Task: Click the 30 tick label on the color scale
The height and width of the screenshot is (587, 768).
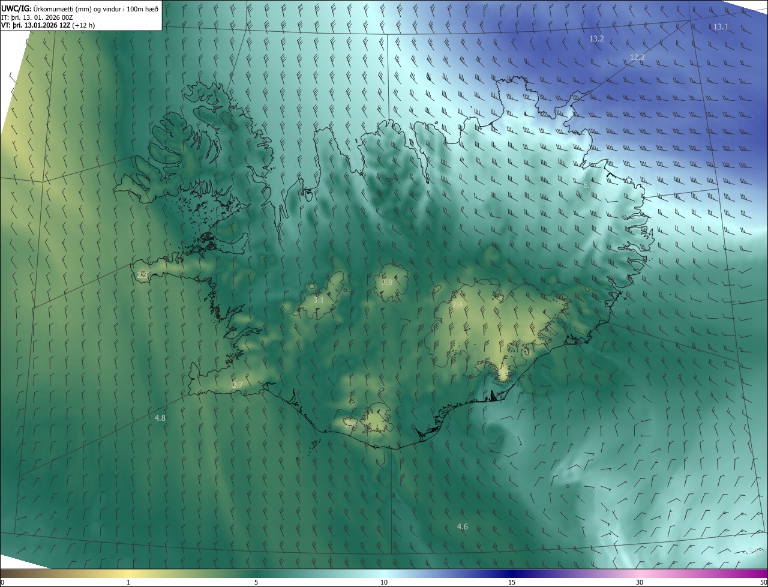Action: [x=640, y=582]
